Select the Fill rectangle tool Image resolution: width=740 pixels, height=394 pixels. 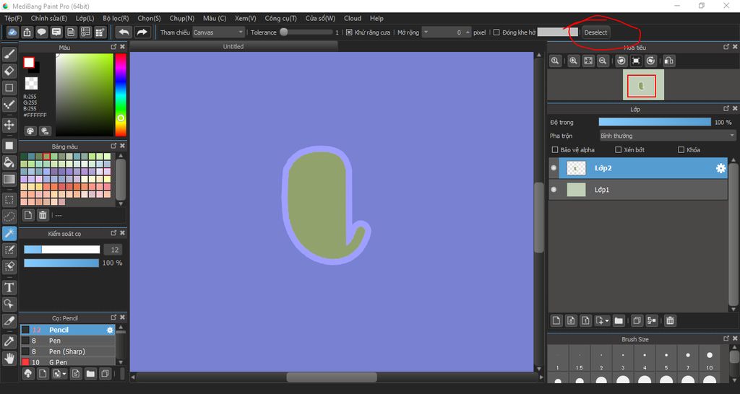click(9, 146)
